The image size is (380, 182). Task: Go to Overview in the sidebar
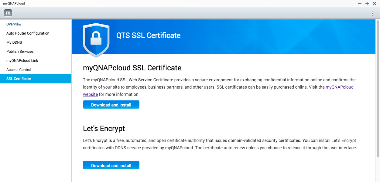(14, 24)
